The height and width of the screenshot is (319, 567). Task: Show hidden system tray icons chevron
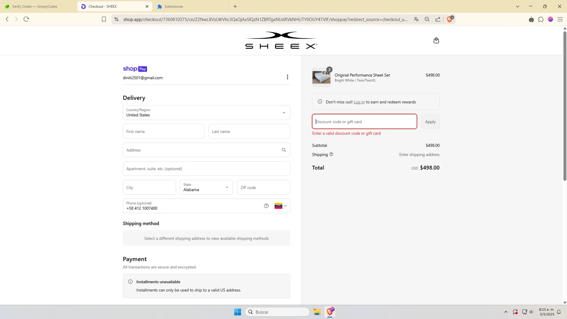tap(506, 312)
